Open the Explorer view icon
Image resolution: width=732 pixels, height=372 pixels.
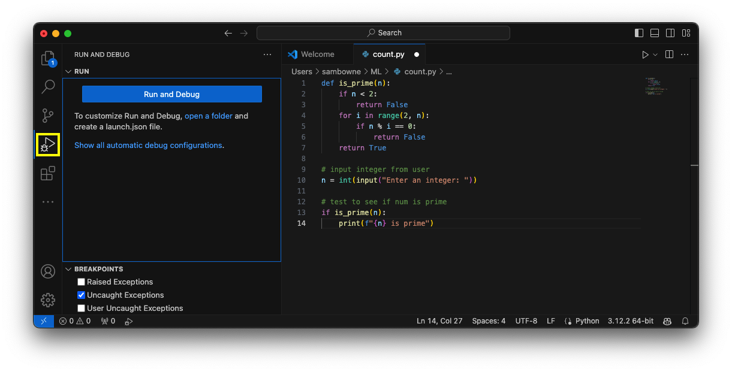click(47, 58)
